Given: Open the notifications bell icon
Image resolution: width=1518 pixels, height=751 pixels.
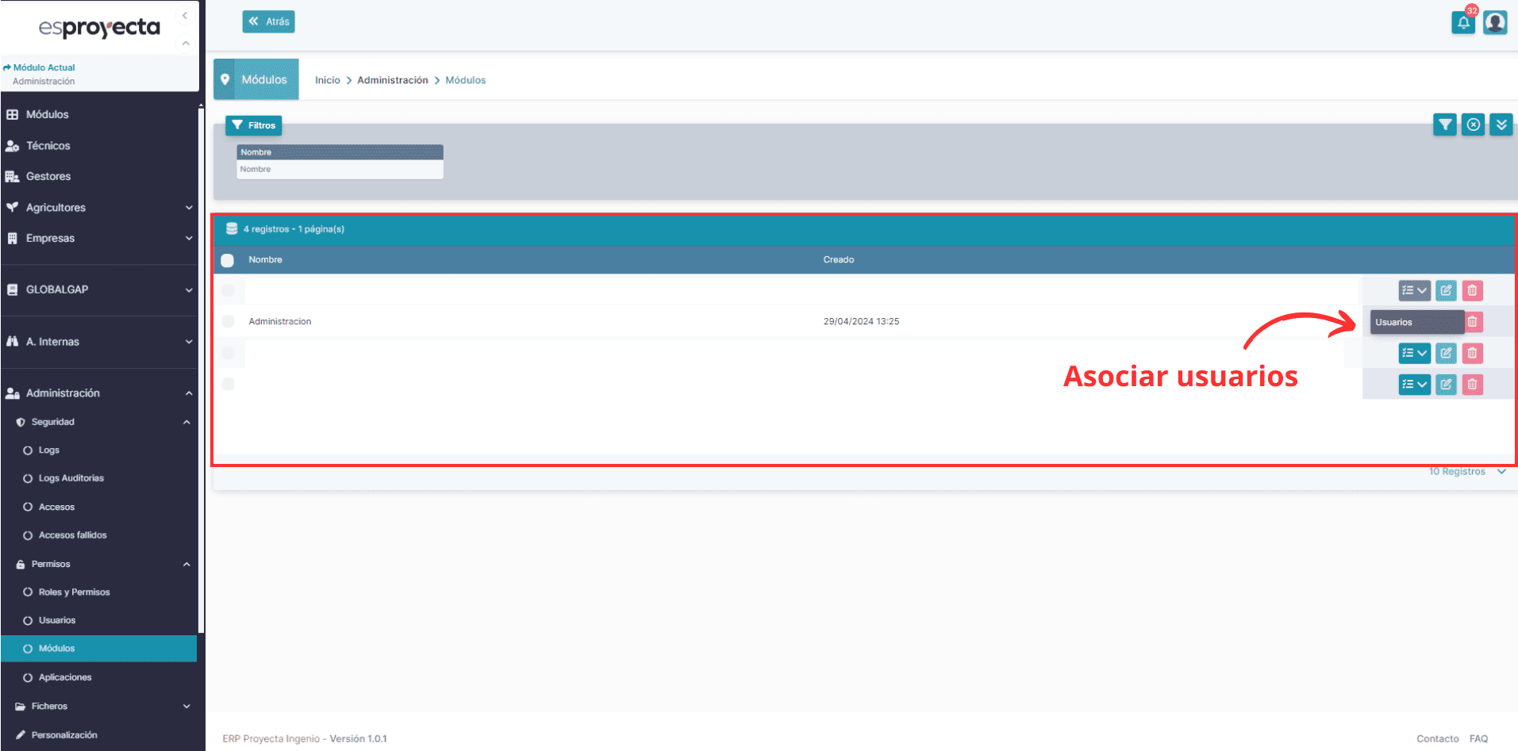Looking at the screenshot, I should (x=1462, y=23).
